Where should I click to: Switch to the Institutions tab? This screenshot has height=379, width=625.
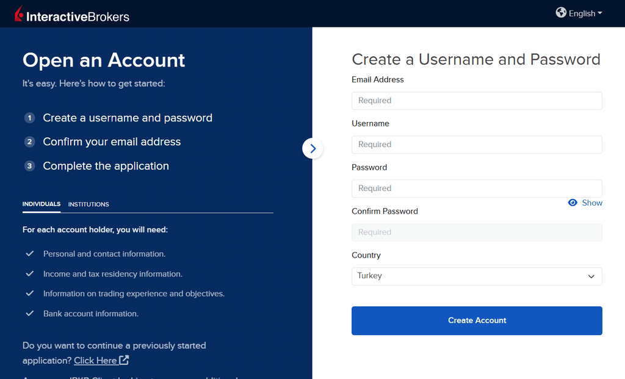coord(89,204)
